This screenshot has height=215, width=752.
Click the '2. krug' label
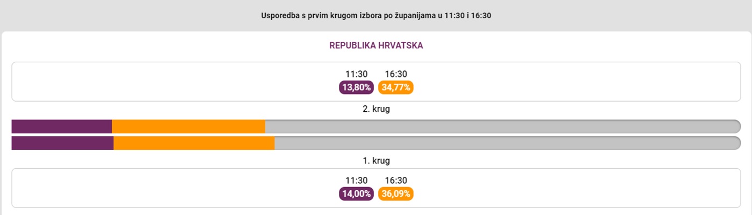tap(376, 109)
